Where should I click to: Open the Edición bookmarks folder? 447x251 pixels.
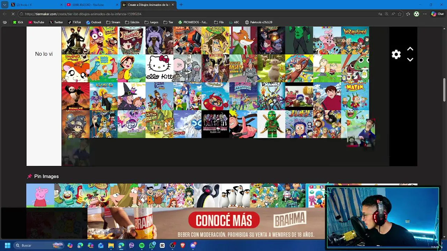coord(132,22)
